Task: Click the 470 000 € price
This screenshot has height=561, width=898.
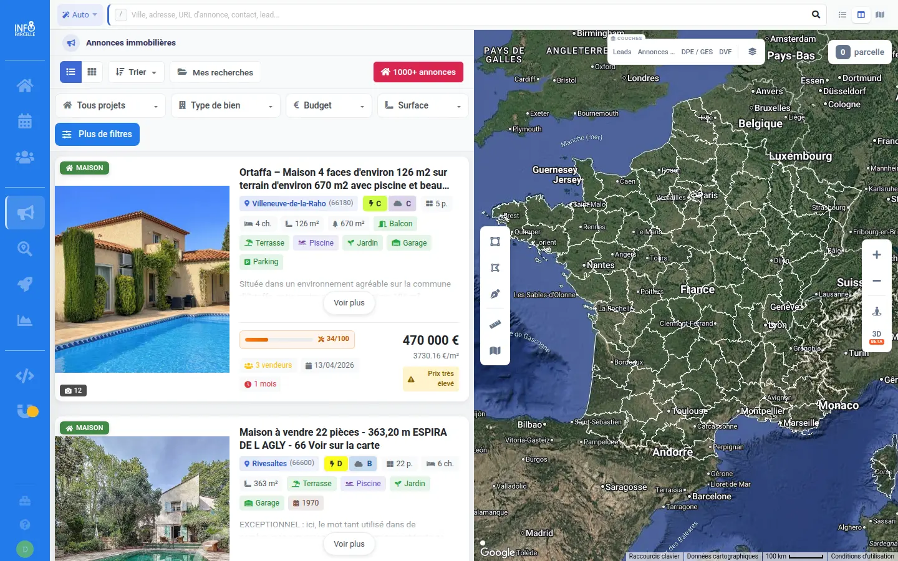Action: (431, 340)
